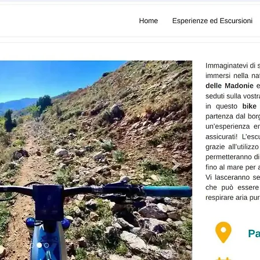The width and height of the screenshot is (260, 260).
Task: Click the 'grazie all'utilizzo' text line
Action: [x=233, y=147]
